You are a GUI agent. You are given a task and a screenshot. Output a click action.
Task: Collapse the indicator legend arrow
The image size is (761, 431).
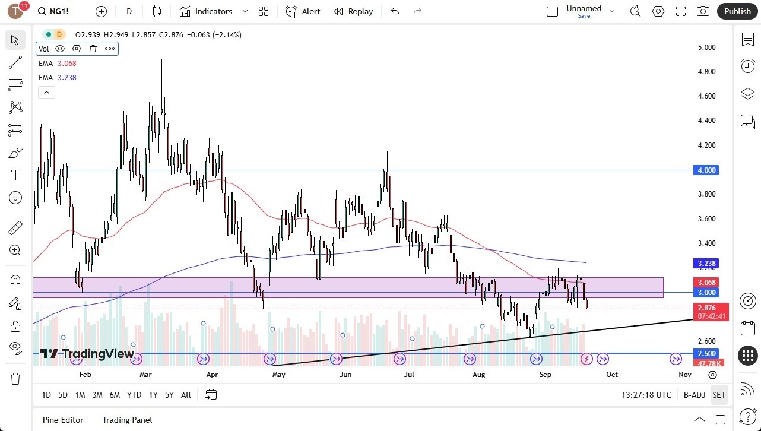(46, 92)
